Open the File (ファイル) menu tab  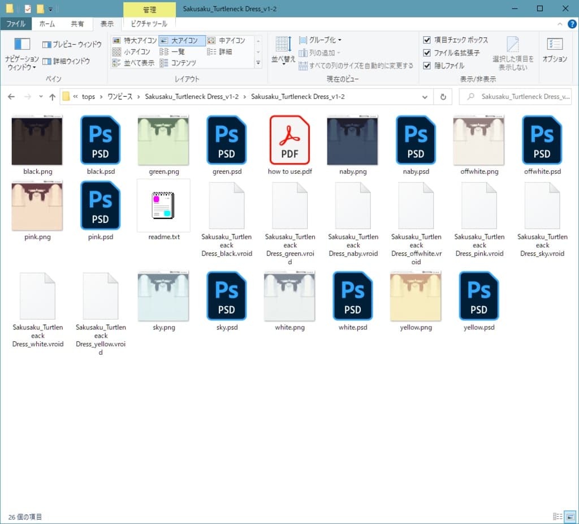pyautogui.click(x=16, y=24)
